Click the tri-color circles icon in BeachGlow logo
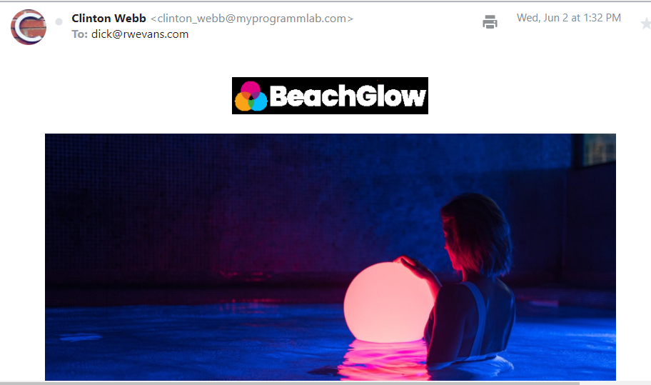The height and width of the screenshot is (385, 651). (251, 96)
